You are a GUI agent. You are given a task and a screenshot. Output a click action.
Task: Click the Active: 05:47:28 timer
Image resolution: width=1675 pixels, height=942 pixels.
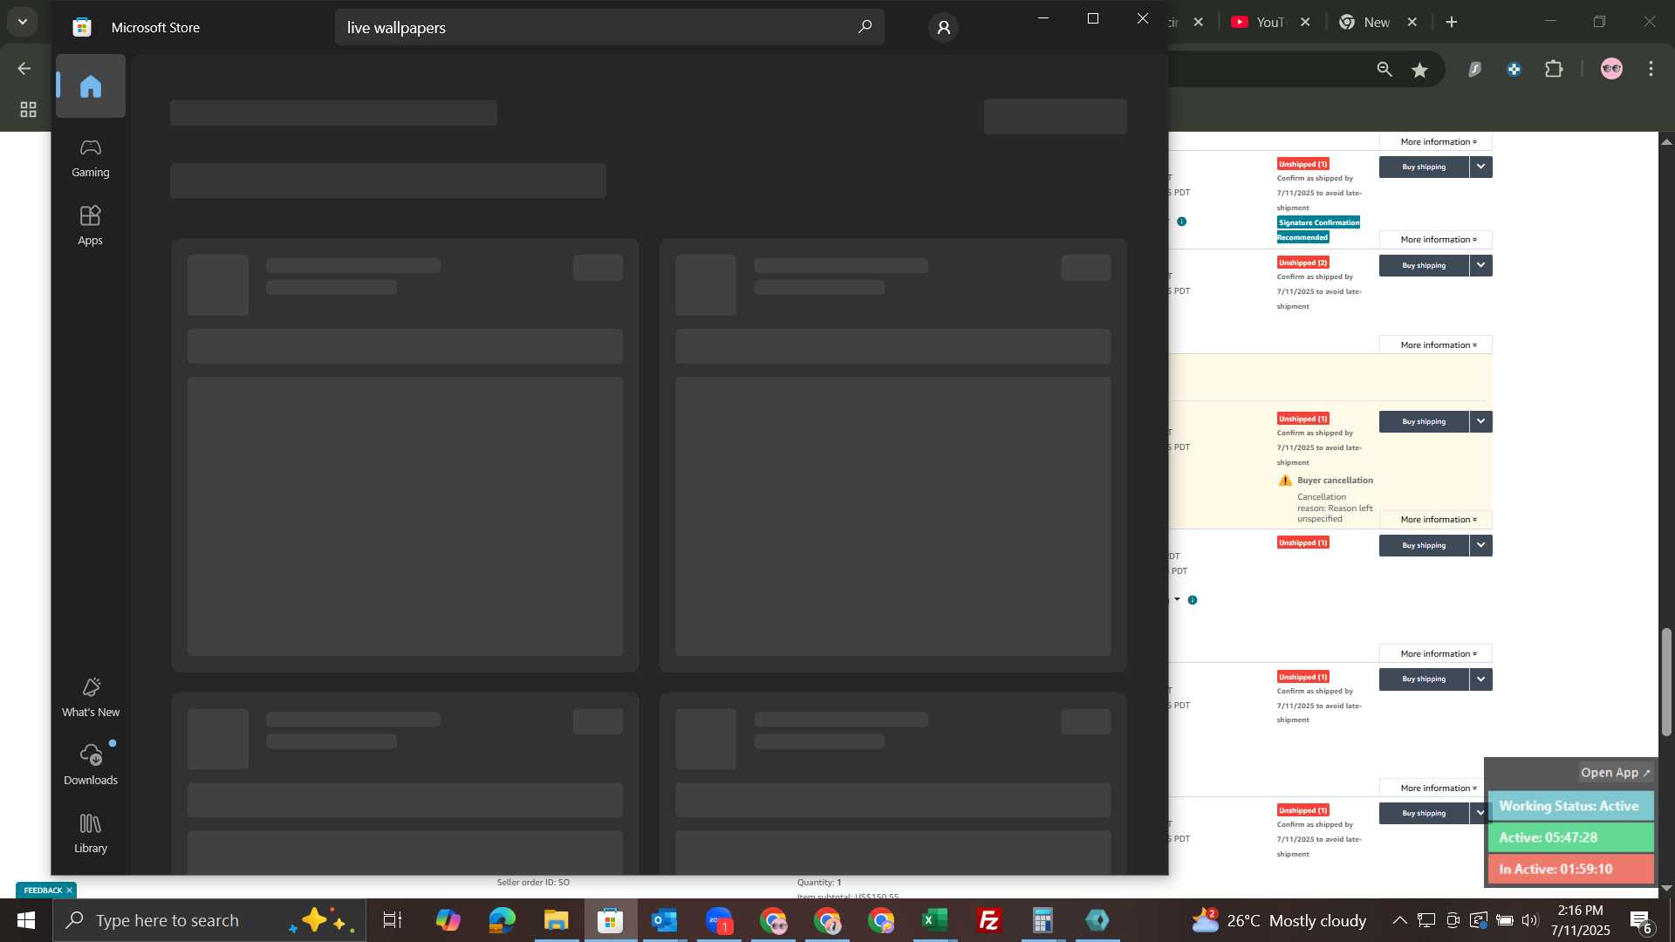[1570, 837]
